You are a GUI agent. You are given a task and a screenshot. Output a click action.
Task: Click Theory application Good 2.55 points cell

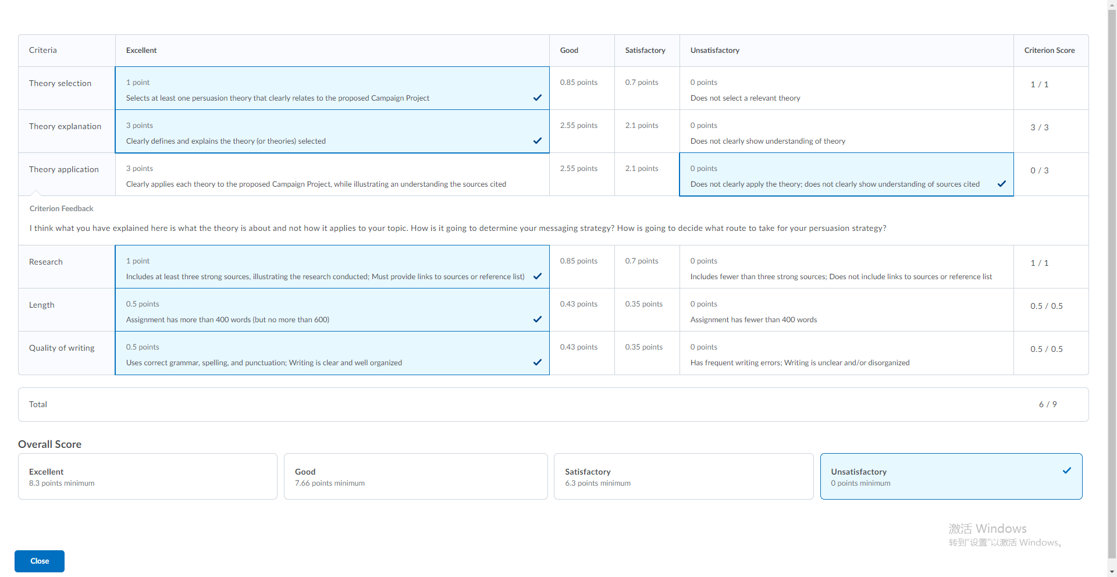pyautogui.click(x=582, y=174)
